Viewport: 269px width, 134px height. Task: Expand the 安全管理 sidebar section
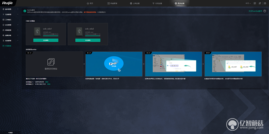point(10,25)
